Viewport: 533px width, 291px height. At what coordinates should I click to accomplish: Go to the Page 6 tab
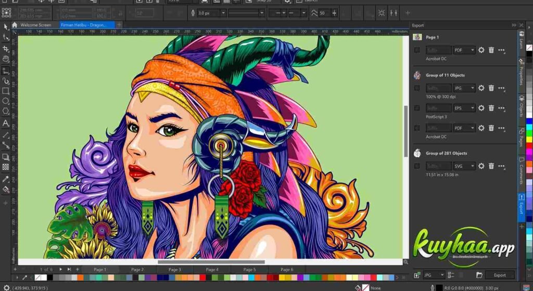click(287, 269)
